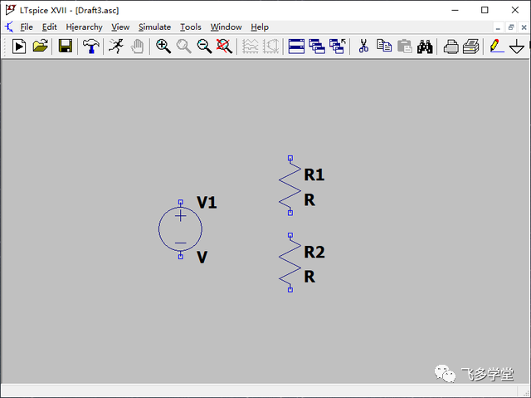Screen dimensions: 531x398
Task: Open the Window menu
Action: click(x=227, y=27)
